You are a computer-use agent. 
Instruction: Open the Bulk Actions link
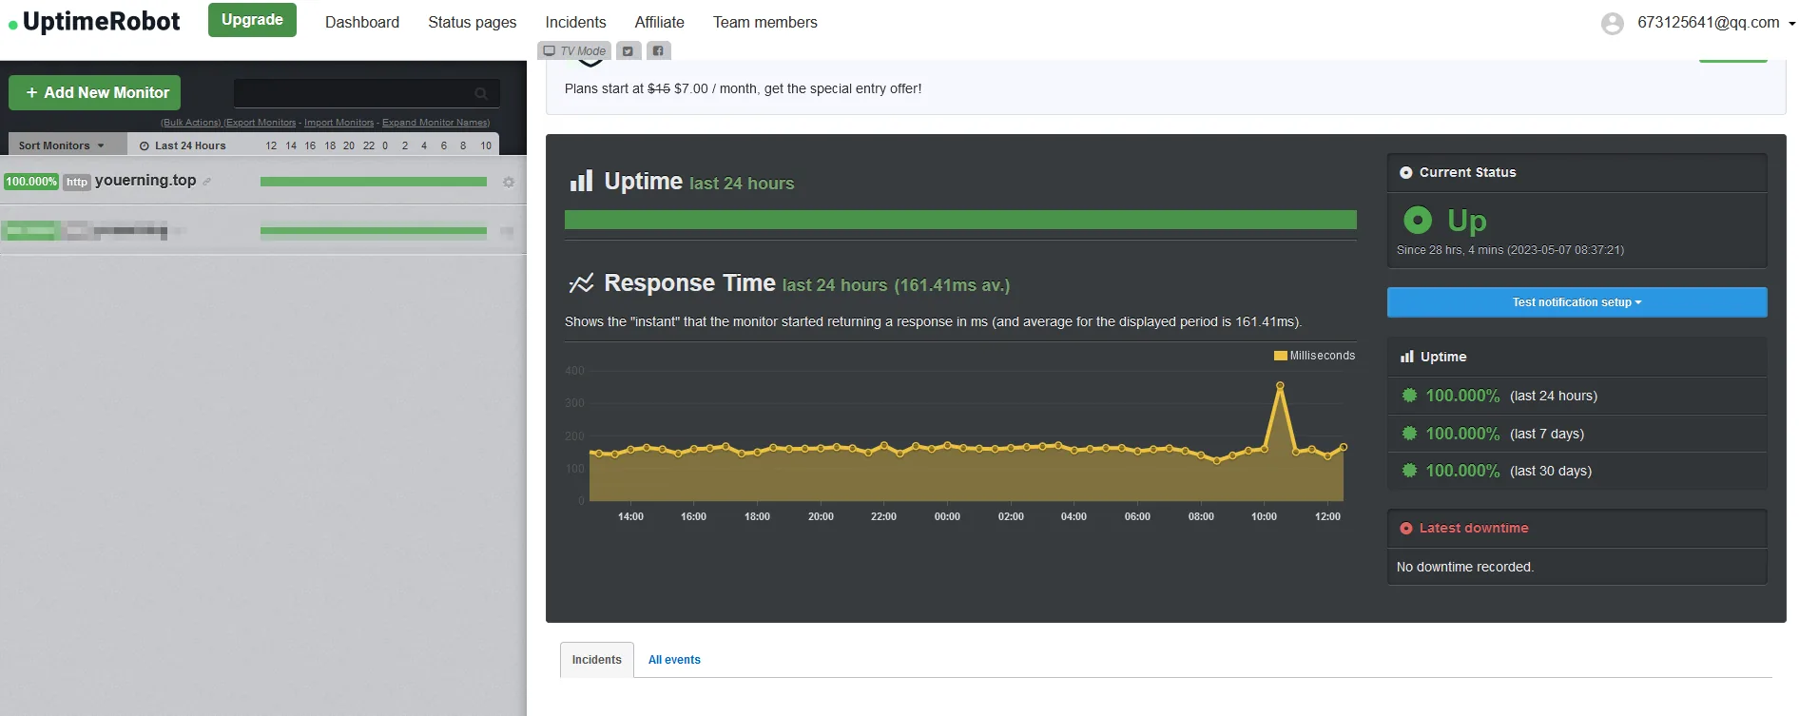point(190,123)
